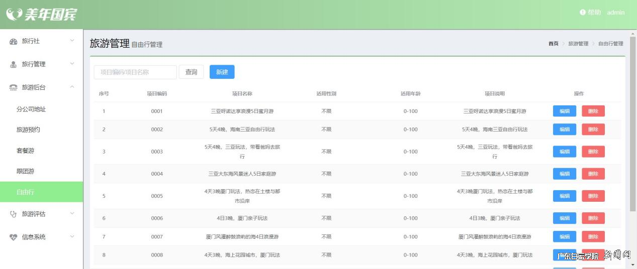Click the 信息系统 heart icon
The height and width of the screenshot is (269, 637).
14,237
